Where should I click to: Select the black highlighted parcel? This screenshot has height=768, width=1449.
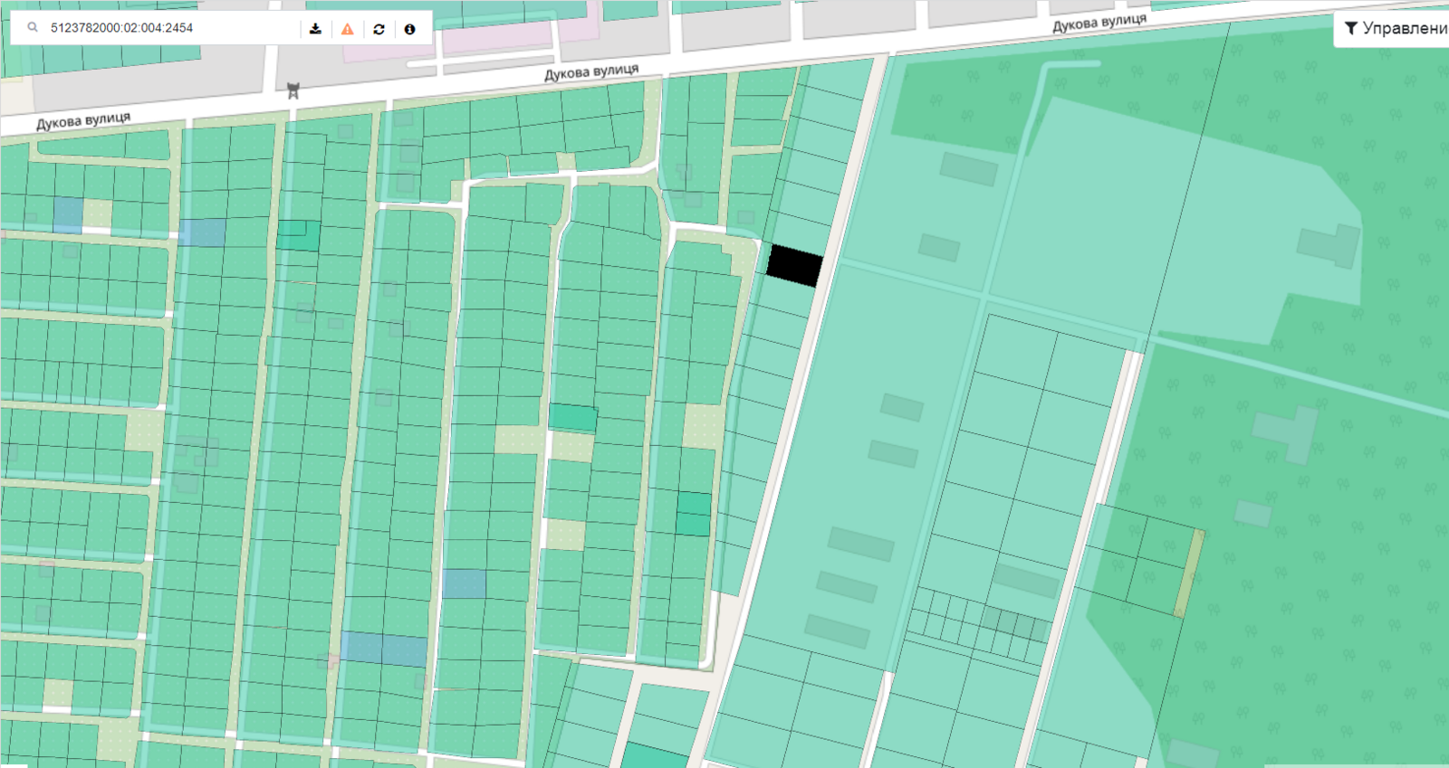(x=794, y=266)
